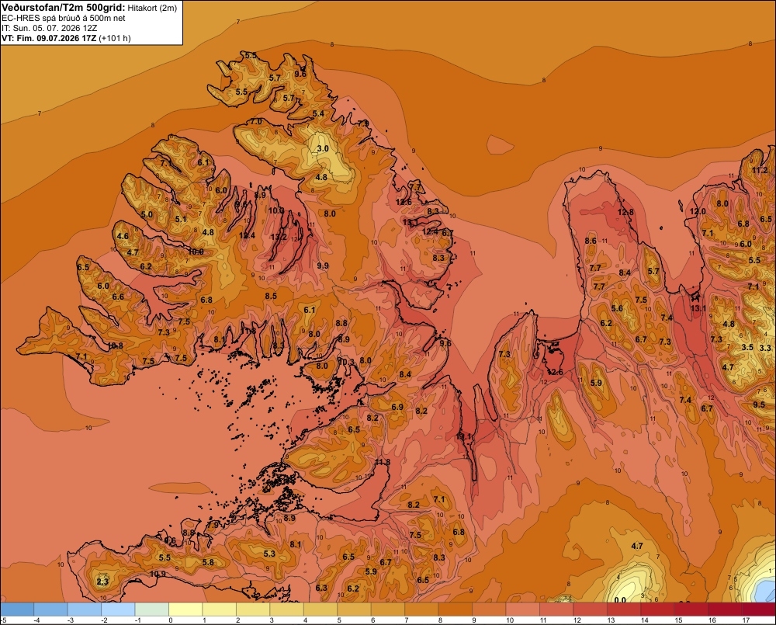The image size is (776, 625).
Task: Pick the pale green legend swatch between -1 and 0
Action: (x=152, y=609)
